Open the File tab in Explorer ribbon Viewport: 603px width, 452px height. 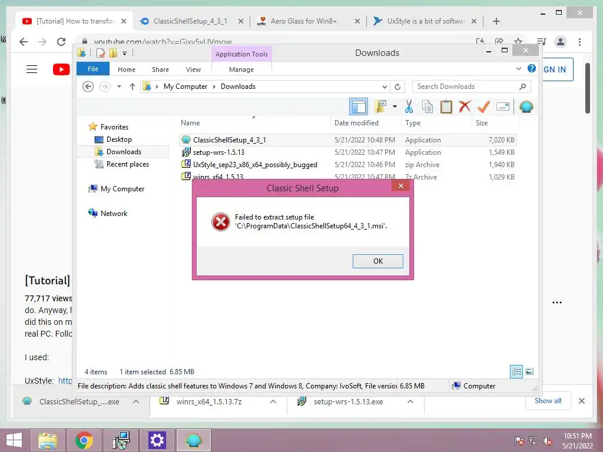[x=93, y=69]
